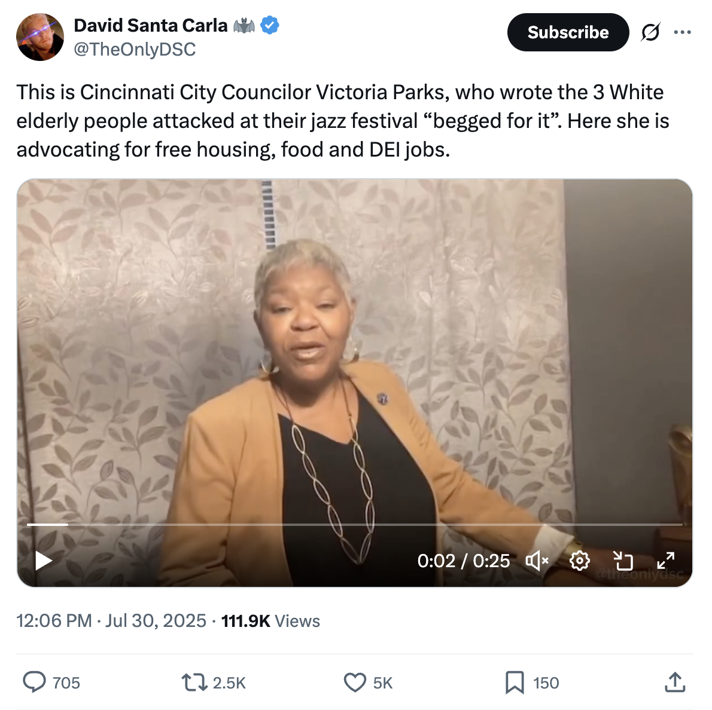Toggle picture-in-picture mini player
Screen dimensions: 712x710
point(623,561)
